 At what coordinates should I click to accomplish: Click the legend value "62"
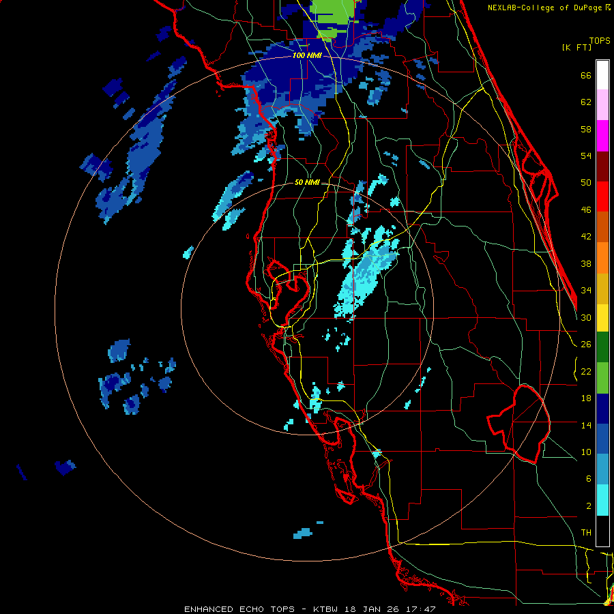click(586, 102)
